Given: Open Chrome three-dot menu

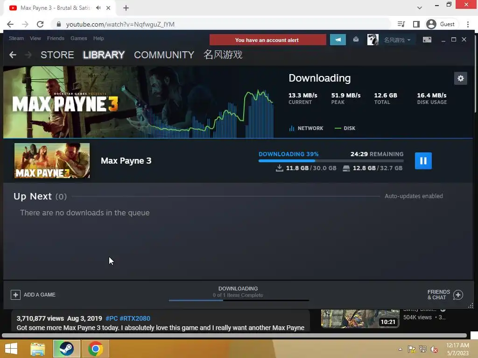Looking at the screenshot, I should click(x=468, y=24).
